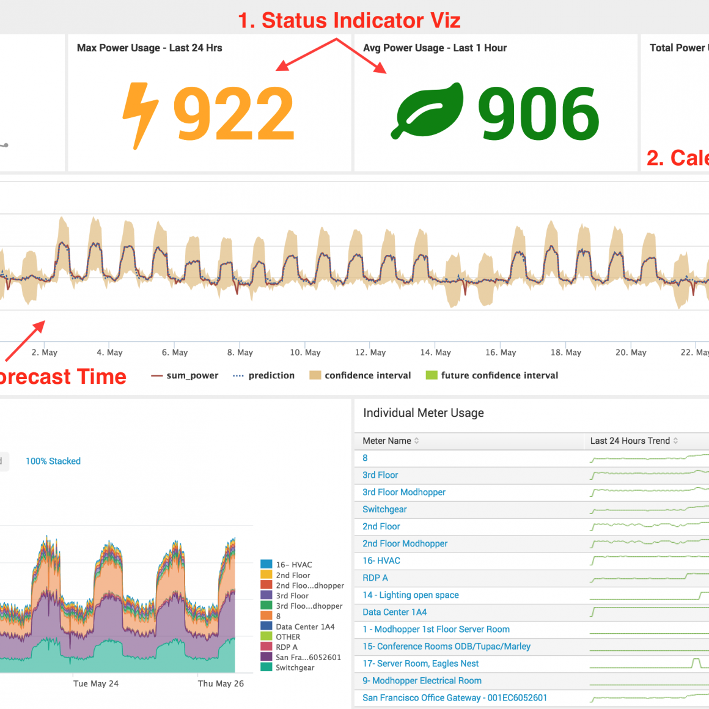Click the green leaf icon
The width and height of the screenshot is (709, 709).
(428, 111)
